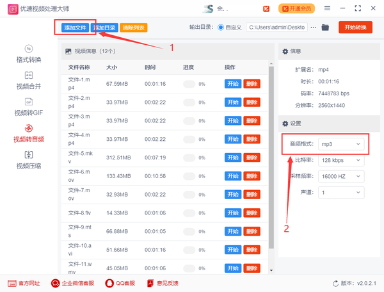Open the 比特率 128 kbps dropdown
The image size is (384, 292).
click(341, 160)
